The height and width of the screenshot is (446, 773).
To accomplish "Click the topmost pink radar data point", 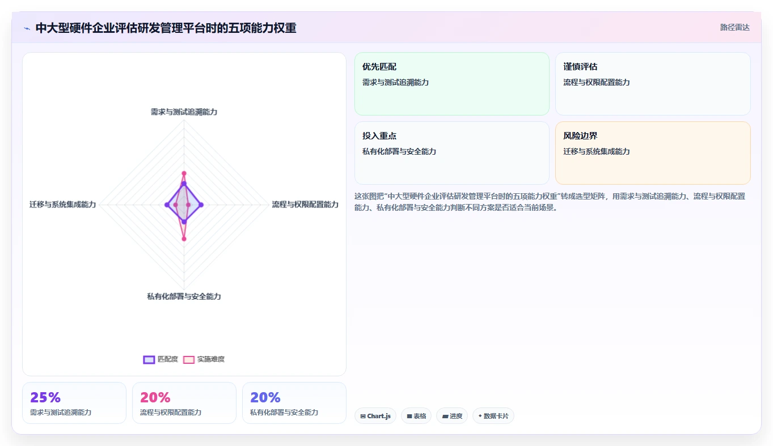I will tap(184, 173).
